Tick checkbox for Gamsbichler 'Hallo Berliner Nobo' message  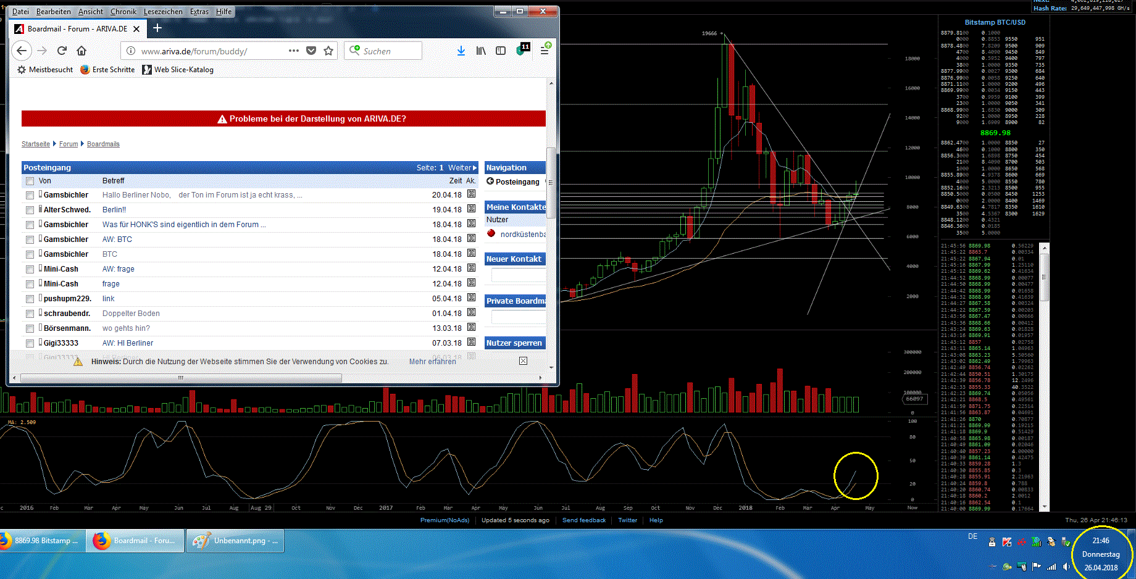coord(30,195)
